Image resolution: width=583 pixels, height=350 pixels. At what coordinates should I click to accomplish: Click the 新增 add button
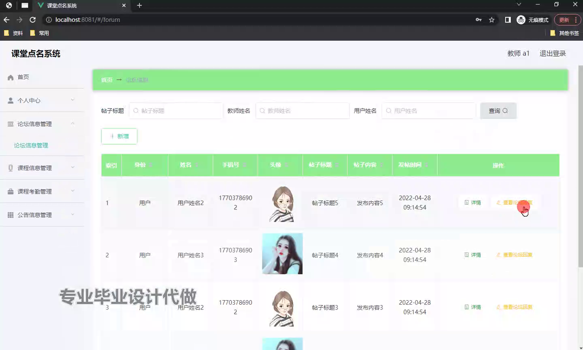[119, 136]
